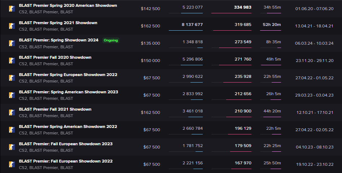The image size is (342, 173).
Task: Click the green Ongoing badge
Action: pos(111,40)
